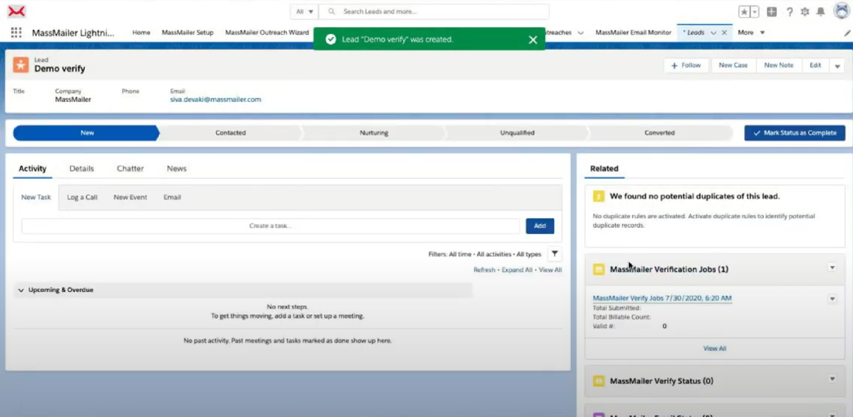The width and height of the screenshot is (853, 417).
Task: Open MassMailer Verify Jobs 7/30/2020 link
Action: point(662,298)
